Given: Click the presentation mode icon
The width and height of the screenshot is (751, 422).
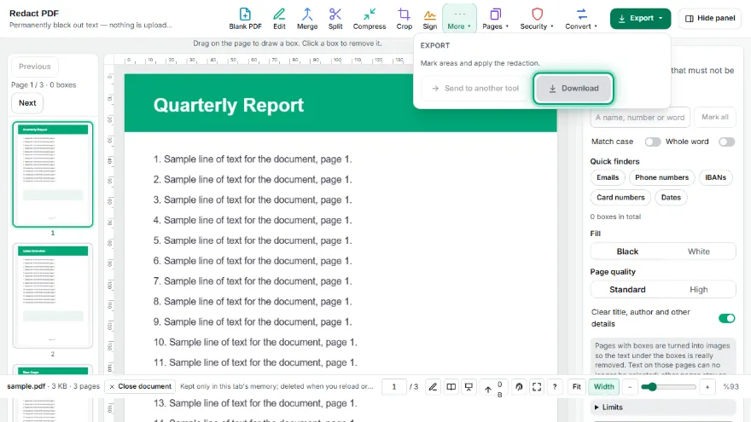Looking at the screenshot, I should point(469,386).
